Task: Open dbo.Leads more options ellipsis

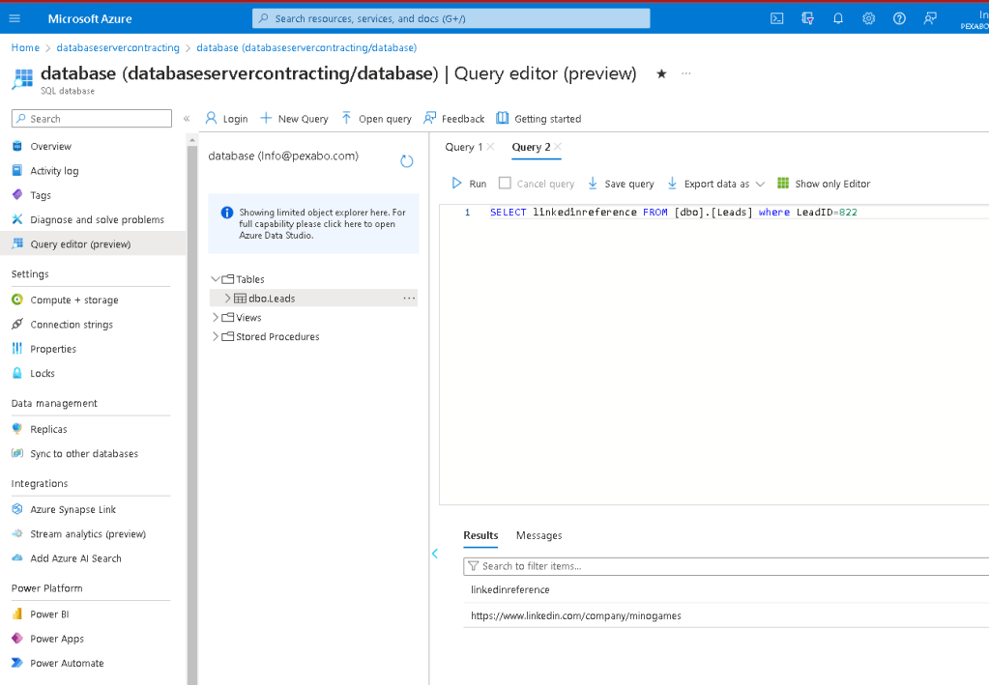Action: point(409,299)
